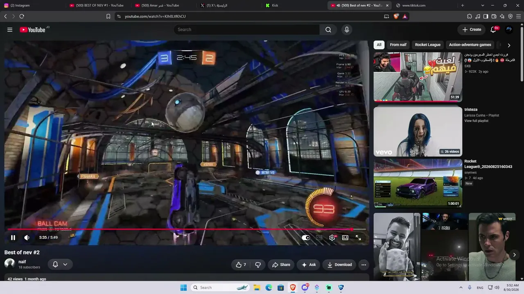Toggle the browser sidebar panel
Screen dimensions: 524x294
[486, 16]
